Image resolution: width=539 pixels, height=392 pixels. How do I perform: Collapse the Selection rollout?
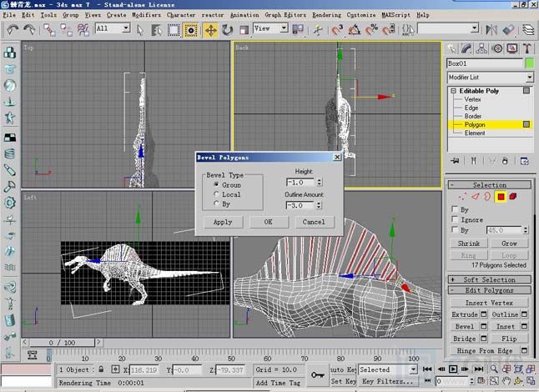[x=490, y=185]
